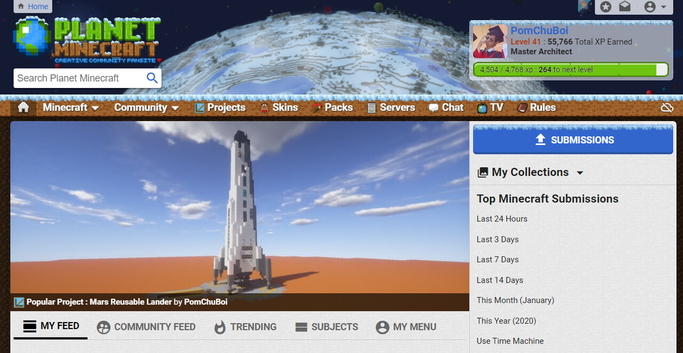Click the Planet Minecraft logo
The width and height of the screenshot is (683, 353).
click(85, 40)
